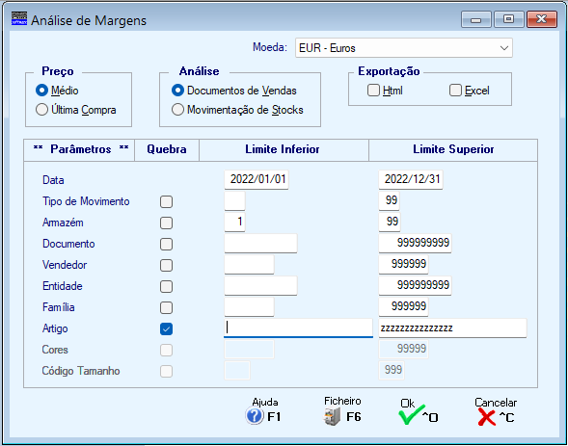Enable the Excel export checkbox
The width and height of the screenshot is (568, 446).
coord(455,91)
